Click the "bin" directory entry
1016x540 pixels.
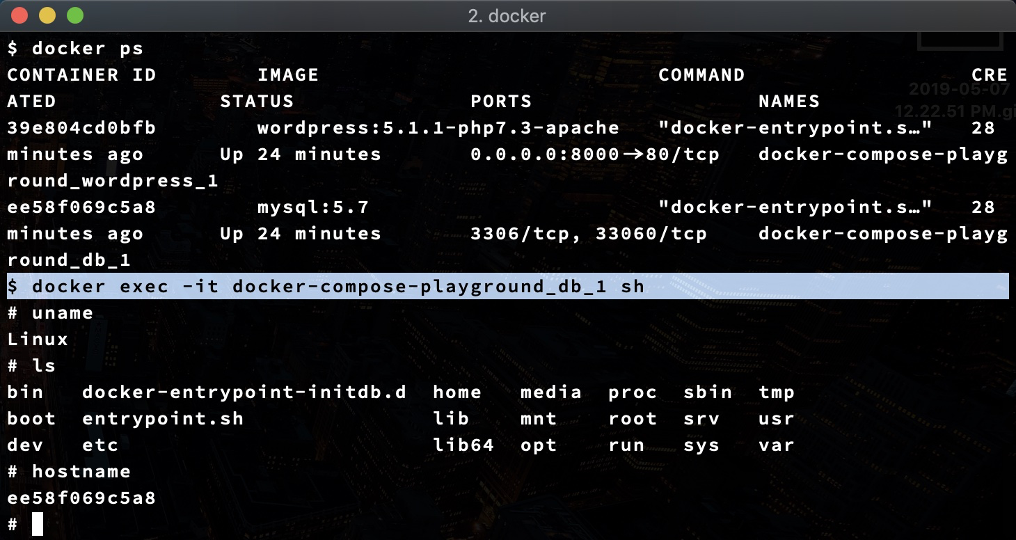pos(25,392)
